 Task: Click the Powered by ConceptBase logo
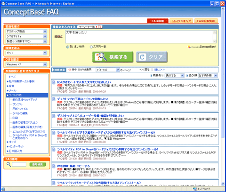(202, 47)
